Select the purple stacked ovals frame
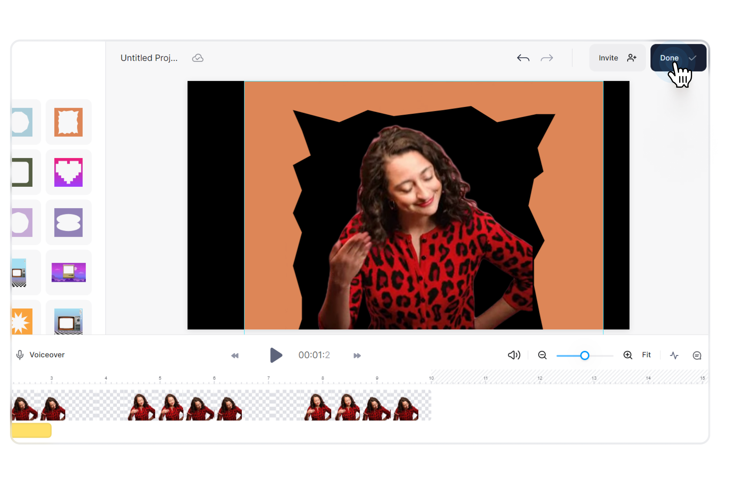Viewport: 747px width, 484px height. coord(69,222)
